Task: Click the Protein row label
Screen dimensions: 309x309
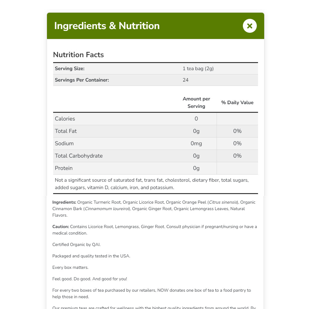Action: (x=64, y=168)
